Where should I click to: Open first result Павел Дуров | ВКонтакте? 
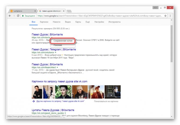[x=47, y=34]
